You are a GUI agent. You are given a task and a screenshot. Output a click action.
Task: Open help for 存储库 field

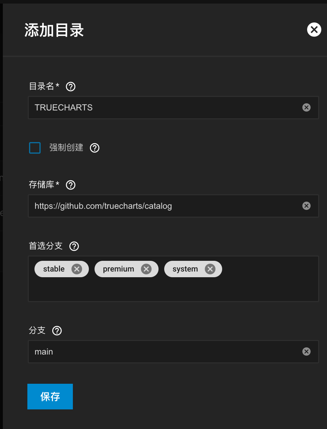[71, 185]
